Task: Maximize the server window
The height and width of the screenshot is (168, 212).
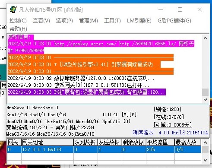Action: (x=180, y=10)
